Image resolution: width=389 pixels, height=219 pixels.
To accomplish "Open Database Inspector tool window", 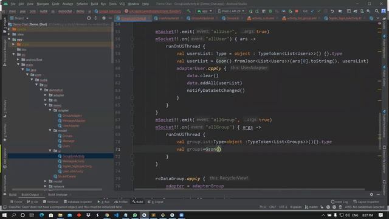I will [78, 202].
